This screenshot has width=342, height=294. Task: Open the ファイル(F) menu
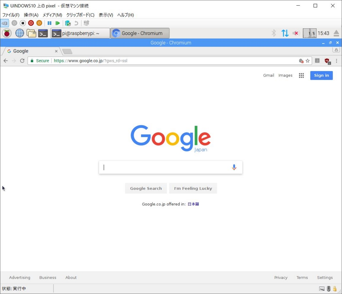[x=11, y=15]
